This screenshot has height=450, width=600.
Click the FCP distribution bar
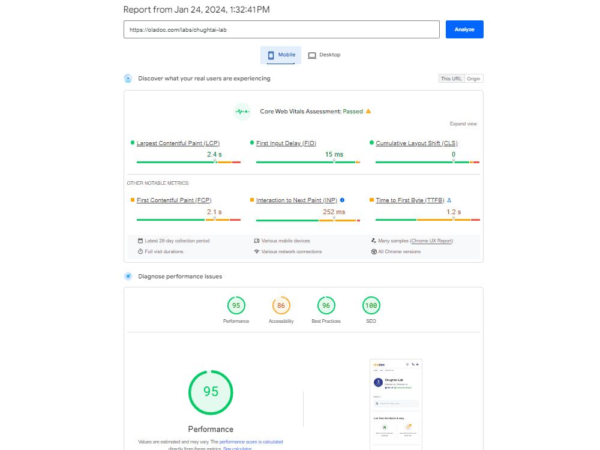coord(188,220)
